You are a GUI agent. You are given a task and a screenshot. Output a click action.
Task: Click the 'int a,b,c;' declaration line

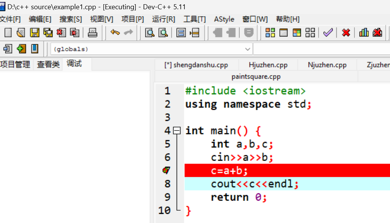click(242, 144)
